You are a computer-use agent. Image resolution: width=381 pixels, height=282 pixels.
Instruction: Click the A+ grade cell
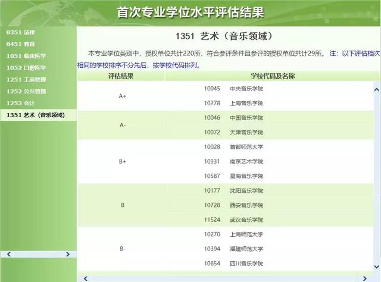(x=123, y=96)
